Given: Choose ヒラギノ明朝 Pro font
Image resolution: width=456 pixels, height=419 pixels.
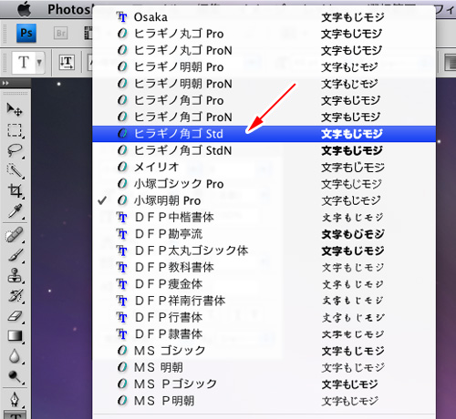Looking at the screenshot, I should 264,67.
